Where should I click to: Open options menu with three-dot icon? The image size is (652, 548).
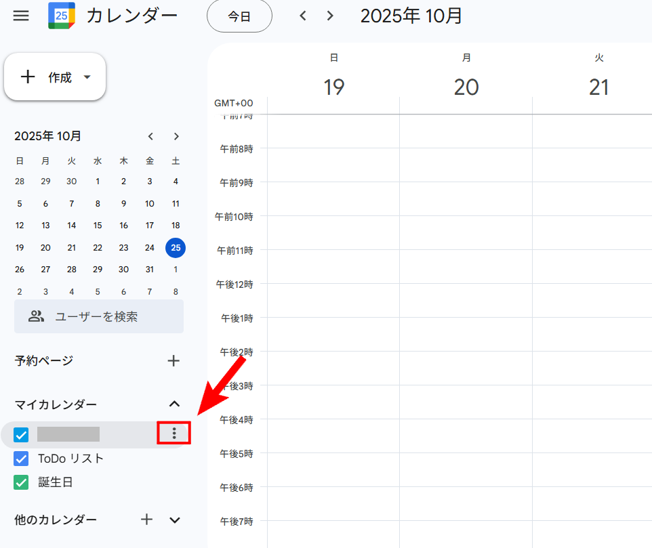(x=174, y=434)
